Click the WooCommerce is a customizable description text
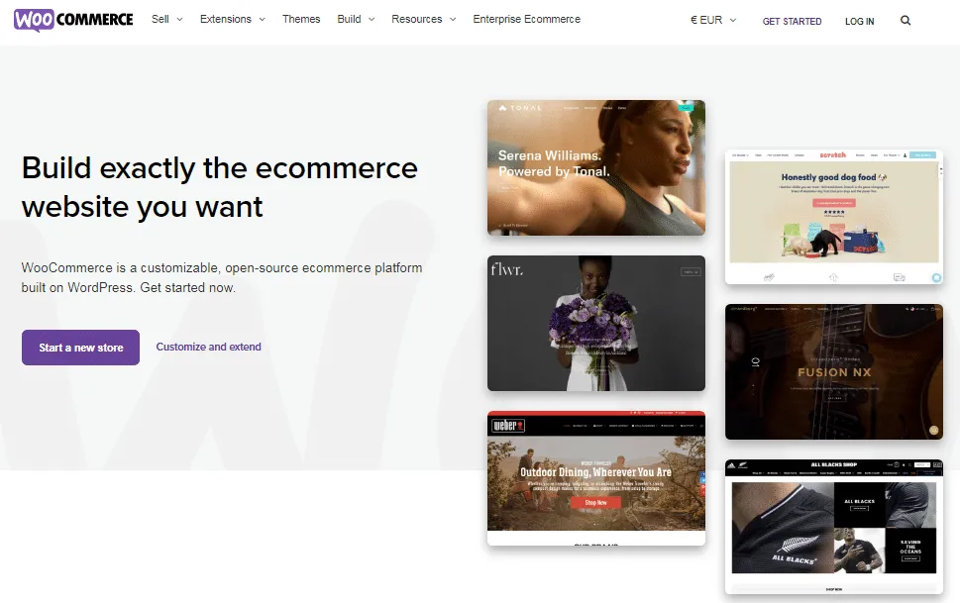The image size is (960, 603). (222, 277)
